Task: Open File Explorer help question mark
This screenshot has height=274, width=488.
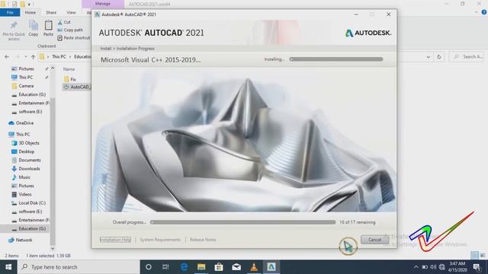Action: [484, 12]
